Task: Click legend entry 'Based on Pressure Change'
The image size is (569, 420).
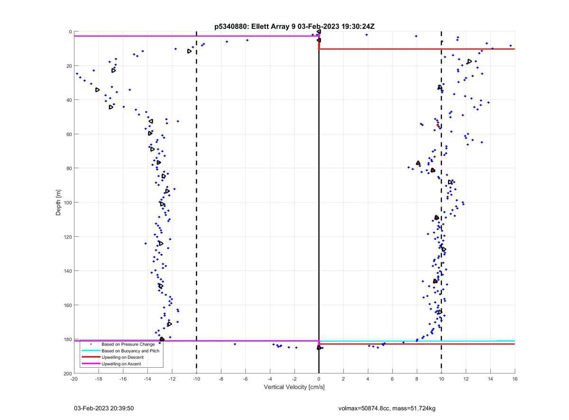Action: pos(128,344)
